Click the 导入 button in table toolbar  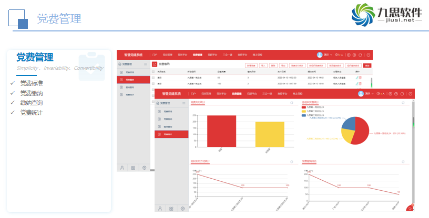click(263, 66)
